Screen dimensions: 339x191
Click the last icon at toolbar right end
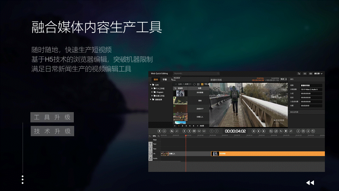[x=313, y=131]
